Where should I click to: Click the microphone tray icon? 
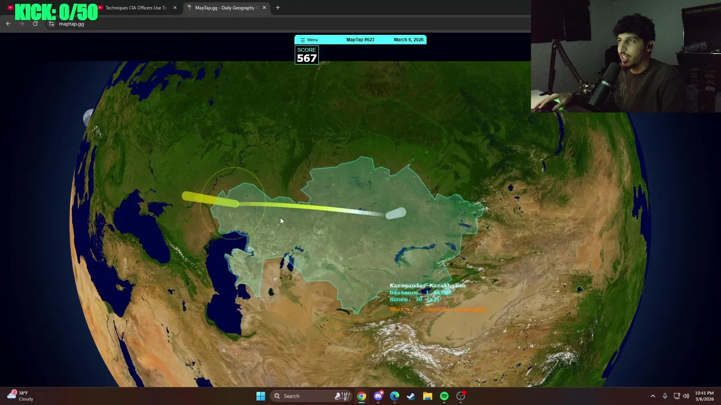[665, 396]
